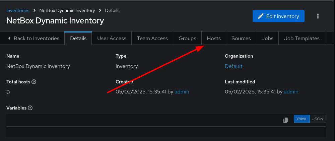The height and width of the screenshot is (141, 335).
Task: Open the Default organization link
Action: tap(233, 66)
